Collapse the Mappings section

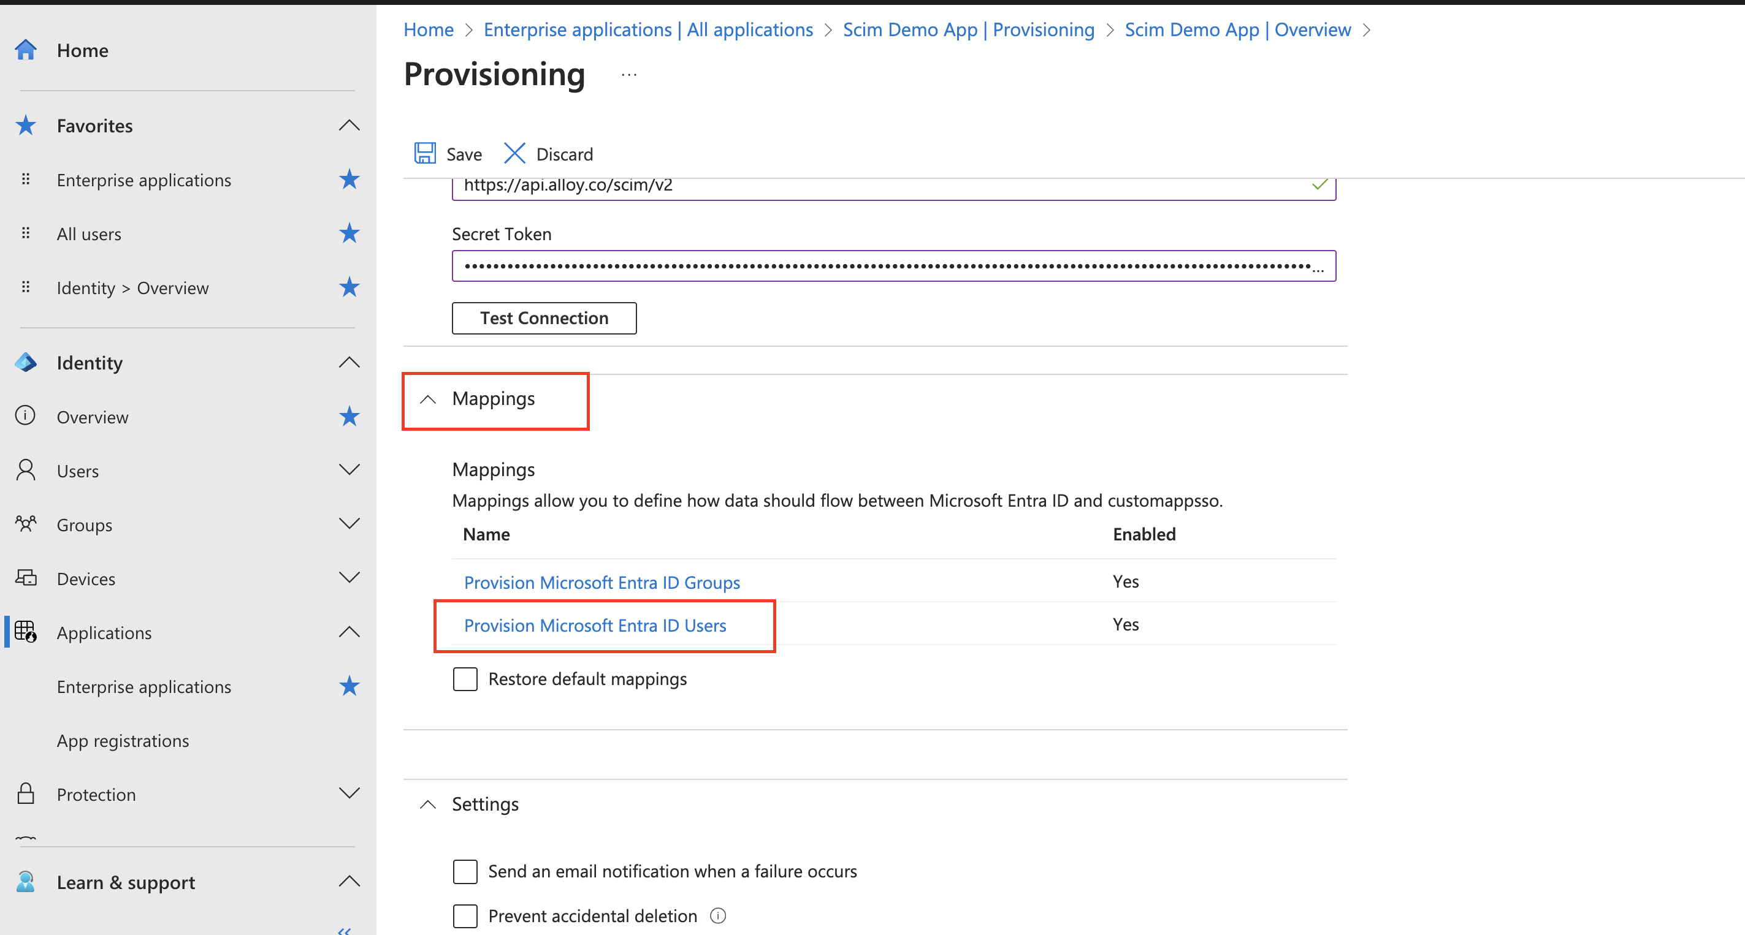pos(427,399)
